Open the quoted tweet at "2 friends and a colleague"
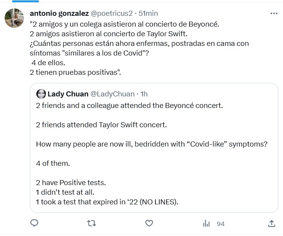283x236 pixels. tap(129, 105)
